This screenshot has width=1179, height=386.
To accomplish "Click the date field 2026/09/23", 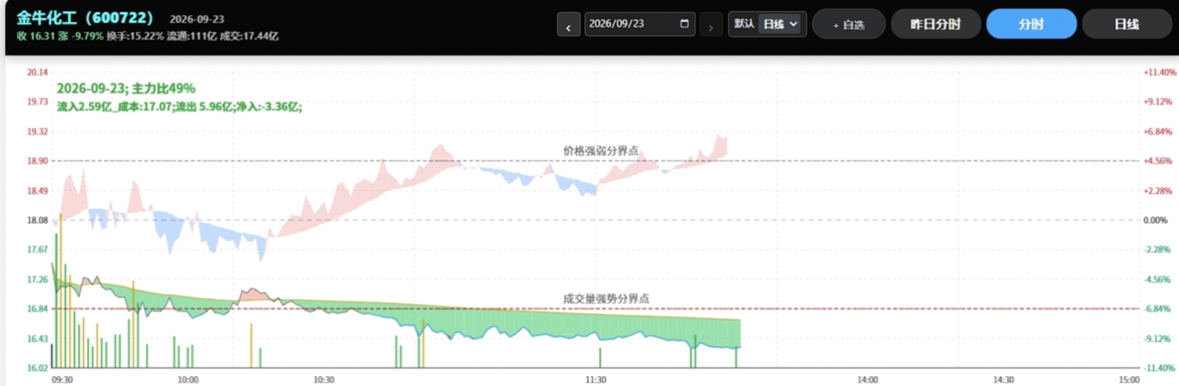I will click(x=640, y=24).
